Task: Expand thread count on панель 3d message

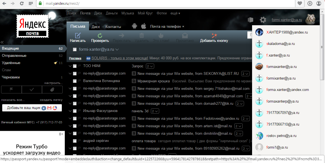Action: (x=155, y=111)
